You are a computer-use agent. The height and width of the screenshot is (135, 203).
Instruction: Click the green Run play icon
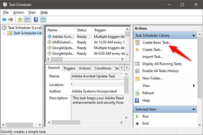(137, 116)
